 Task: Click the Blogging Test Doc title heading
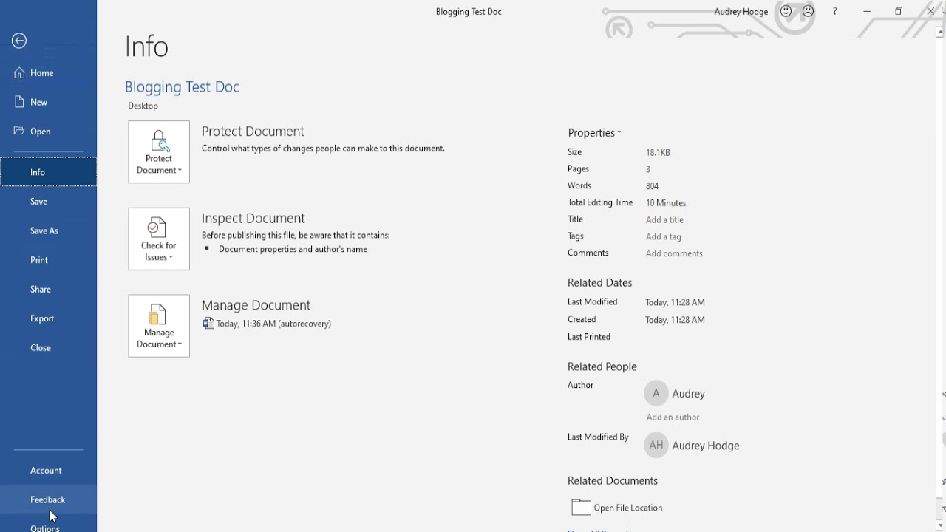pos(182,87)
